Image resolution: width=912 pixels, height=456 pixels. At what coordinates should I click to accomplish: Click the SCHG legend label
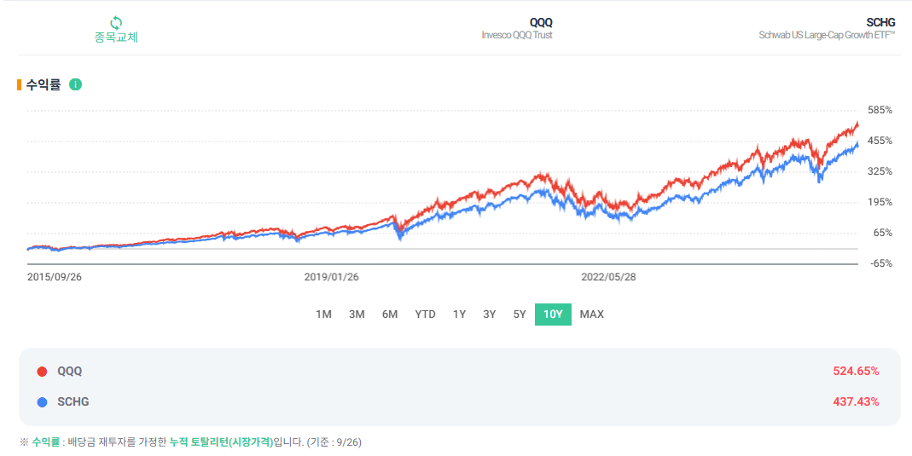(x=73, y=402)
